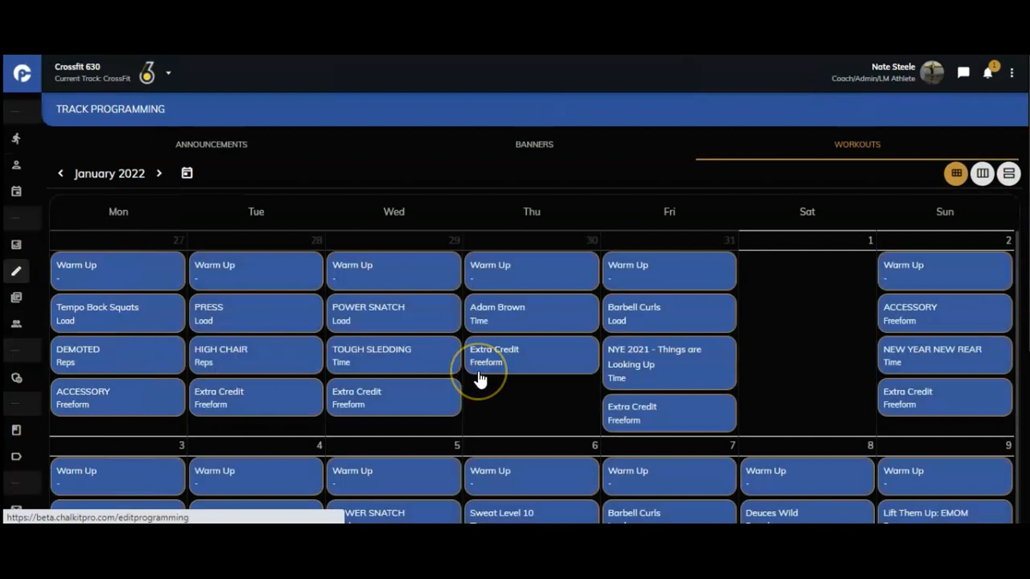This screenshot has width=1030, height=579.
Task: Open the PRESS Load workout card
Action: tap(256, 314)
